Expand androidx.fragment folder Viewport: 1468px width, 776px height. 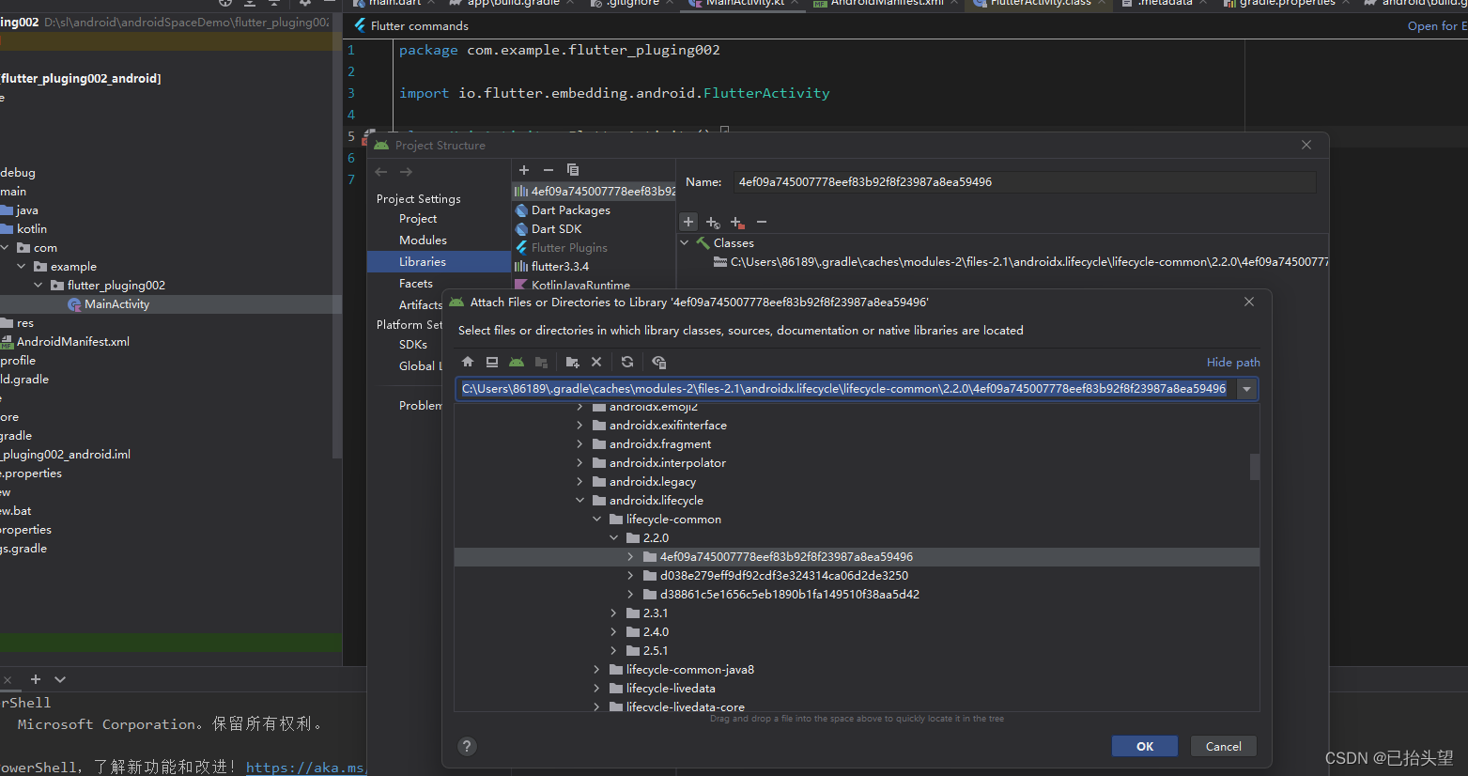(580, 444)
